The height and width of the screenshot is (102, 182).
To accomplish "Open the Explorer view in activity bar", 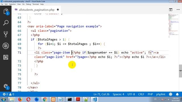I will coord(6,11).
